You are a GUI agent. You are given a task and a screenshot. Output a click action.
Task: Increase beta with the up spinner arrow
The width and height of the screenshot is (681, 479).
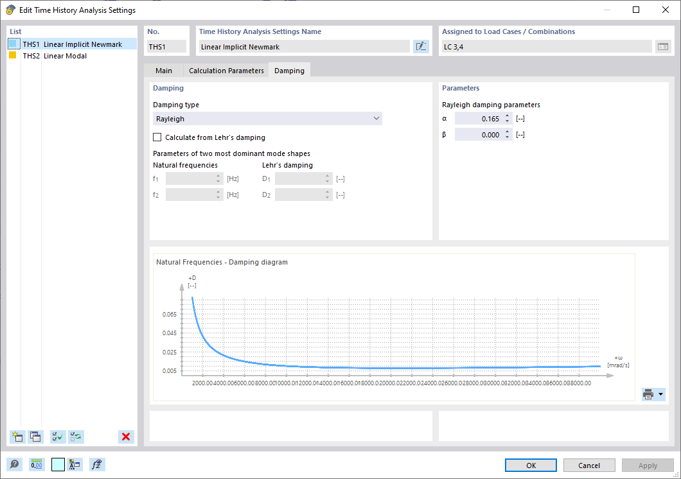(508, 132)
